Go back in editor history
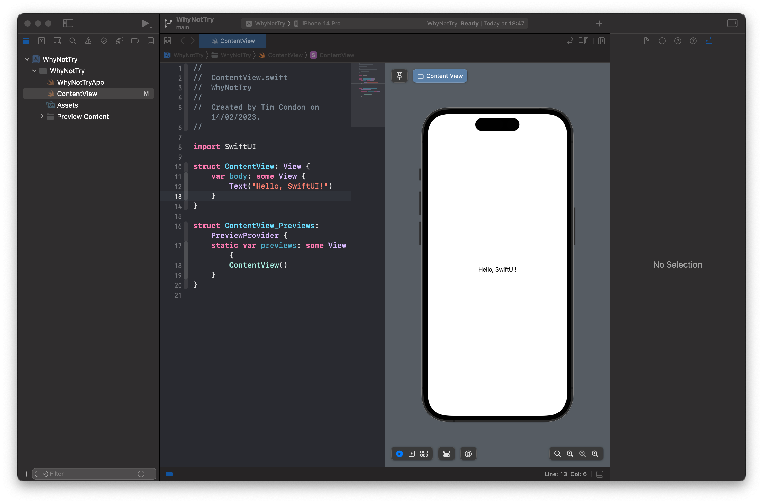This screenshot has height=503, width=763. click(x=182, y=41)
